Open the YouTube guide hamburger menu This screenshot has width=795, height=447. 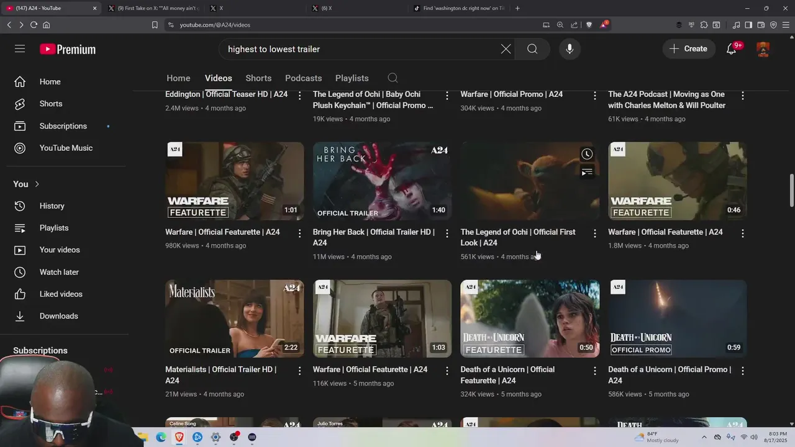tap(20, 48)
